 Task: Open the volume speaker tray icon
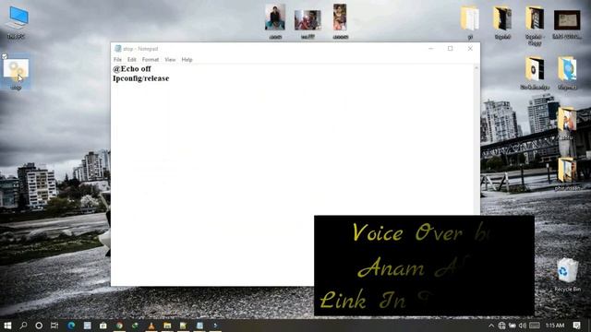pos(522,326)
